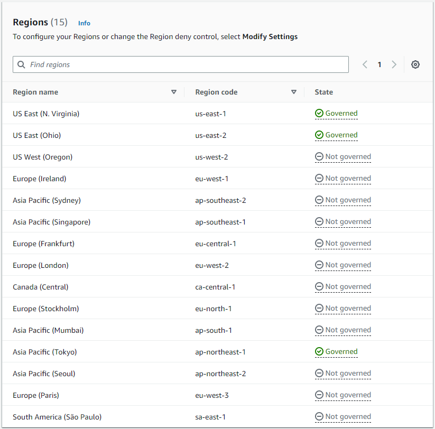Image resolution: width=435 pixels, height=429 pixels.
Task: Click Not governed status for Europe (Ireland)
Action: (348, 179)
